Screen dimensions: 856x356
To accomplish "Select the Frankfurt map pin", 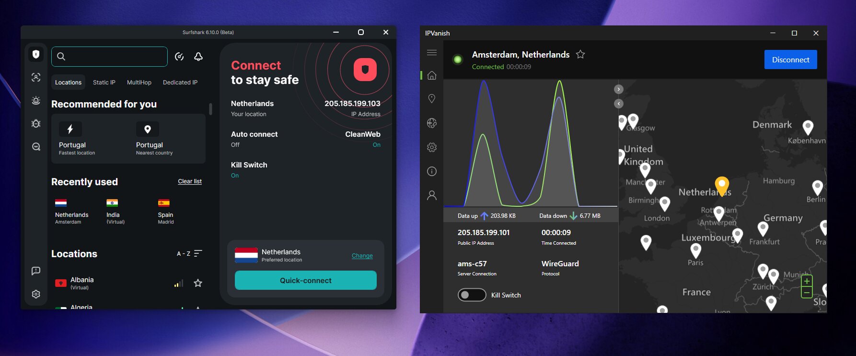I will tap(763, 229).
